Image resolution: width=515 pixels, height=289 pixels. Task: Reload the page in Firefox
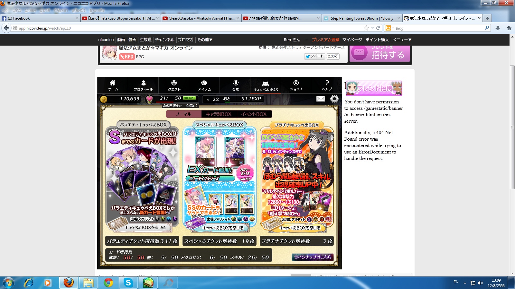pyautogui.click(x=378, y=28)
